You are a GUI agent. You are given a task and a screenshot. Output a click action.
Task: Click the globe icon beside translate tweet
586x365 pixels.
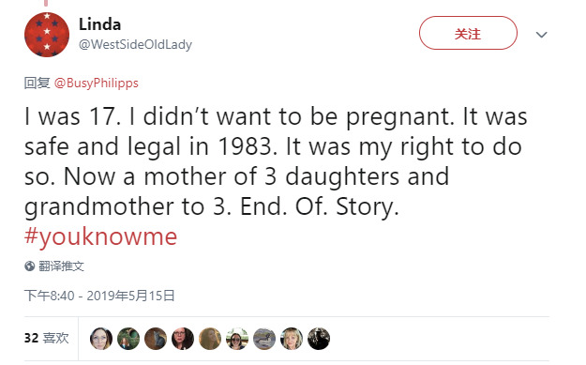tap(29, 266)
